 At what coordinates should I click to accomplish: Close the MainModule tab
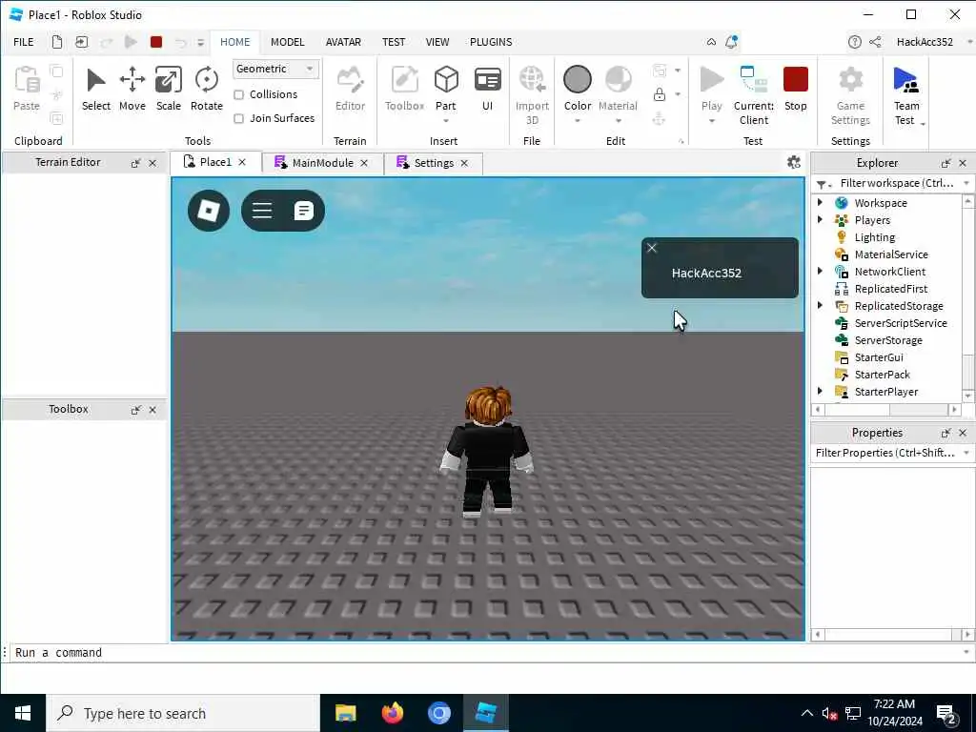click(x=364, y=163)
